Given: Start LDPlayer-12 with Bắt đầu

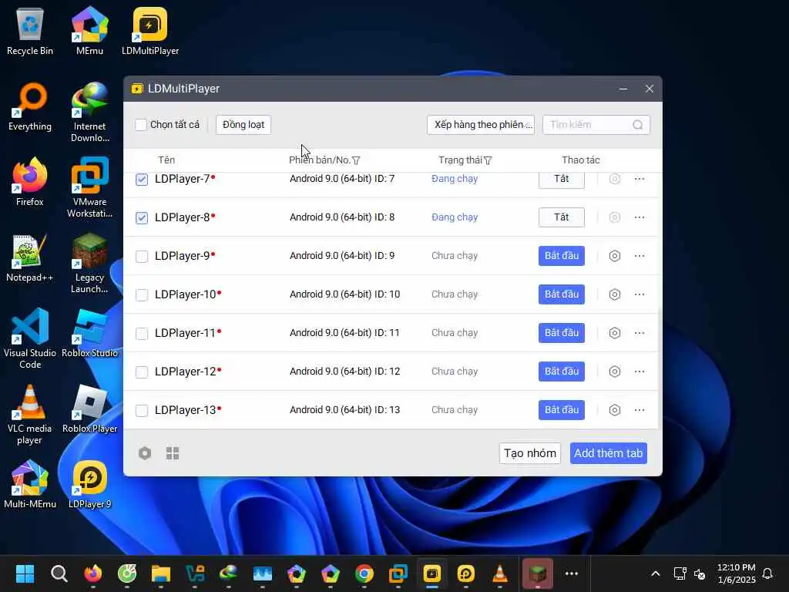Looking at the screenshot, I should (x=562, y=372).
